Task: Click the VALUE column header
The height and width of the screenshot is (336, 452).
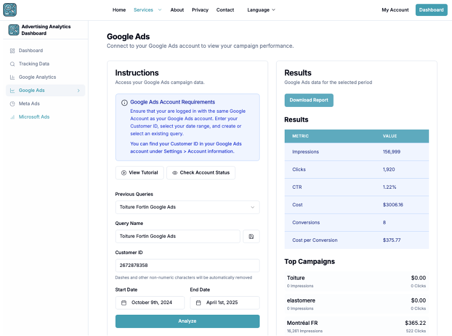Action: click(x=390, y=136)
